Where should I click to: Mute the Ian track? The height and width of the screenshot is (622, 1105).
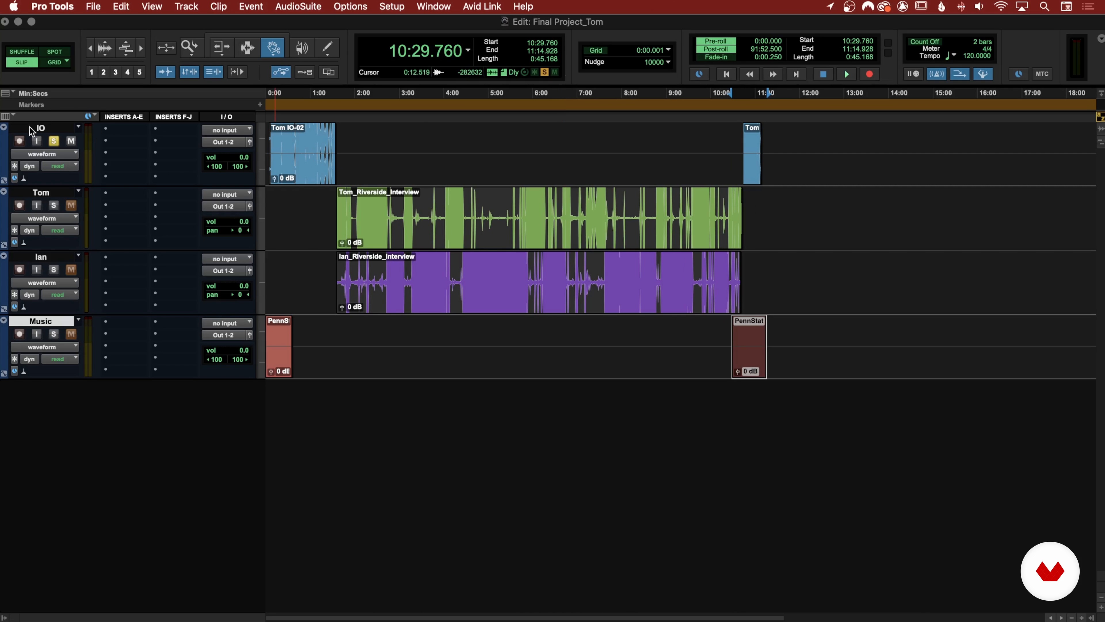(x=71, y=270)
